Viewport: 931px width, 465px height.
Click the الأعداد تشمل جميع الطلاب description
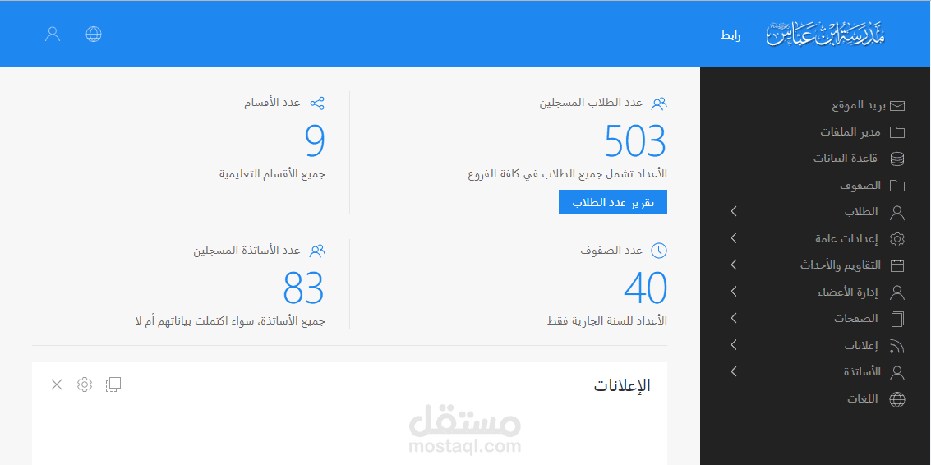click(568, 174)
